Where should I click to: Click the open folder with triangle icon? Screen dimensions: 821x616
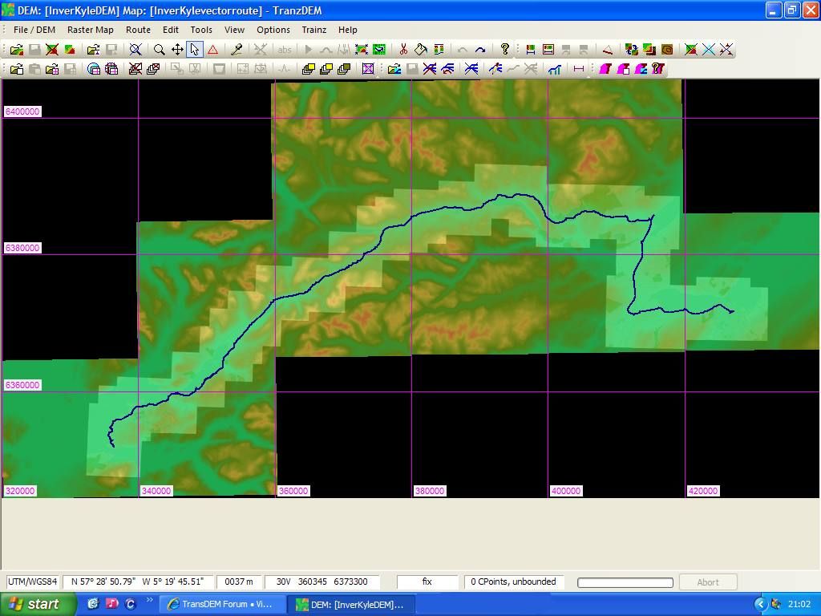(x=93, y=50)
